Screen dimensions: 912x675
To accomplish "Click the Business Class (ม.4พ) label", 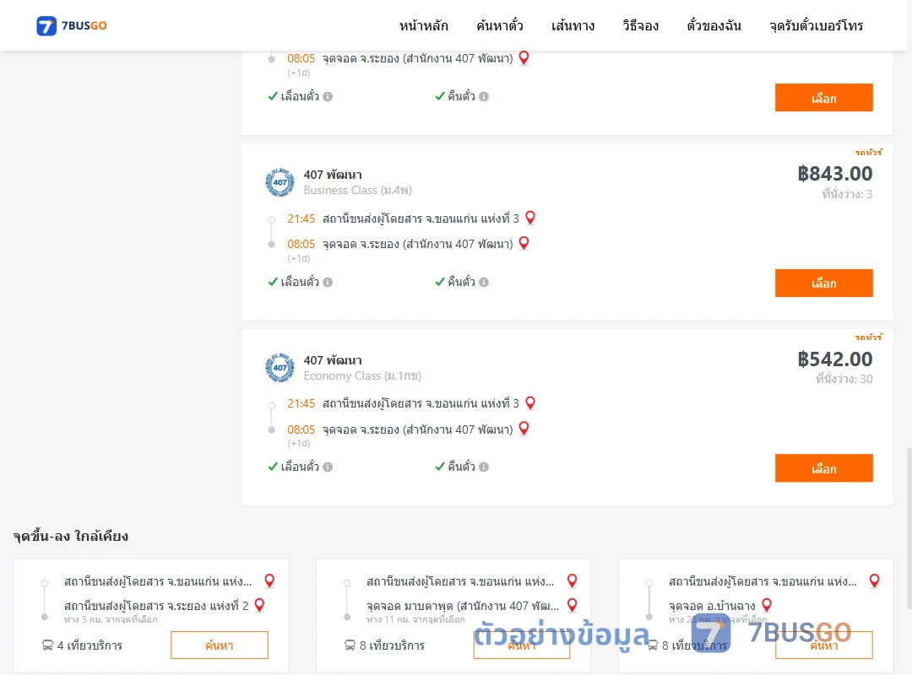I will coord(358,190).
